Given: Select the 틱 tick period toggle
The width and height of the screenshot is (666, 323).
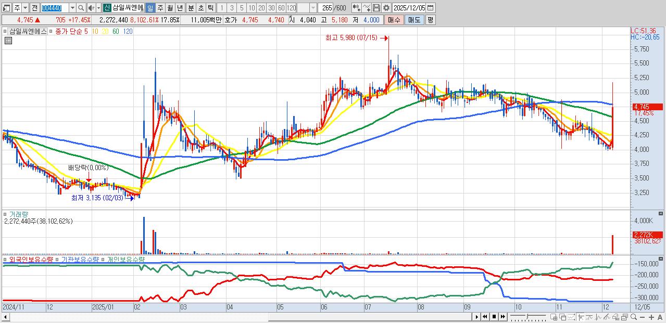Looking at the screenshot, I should (x=210, y=8).
